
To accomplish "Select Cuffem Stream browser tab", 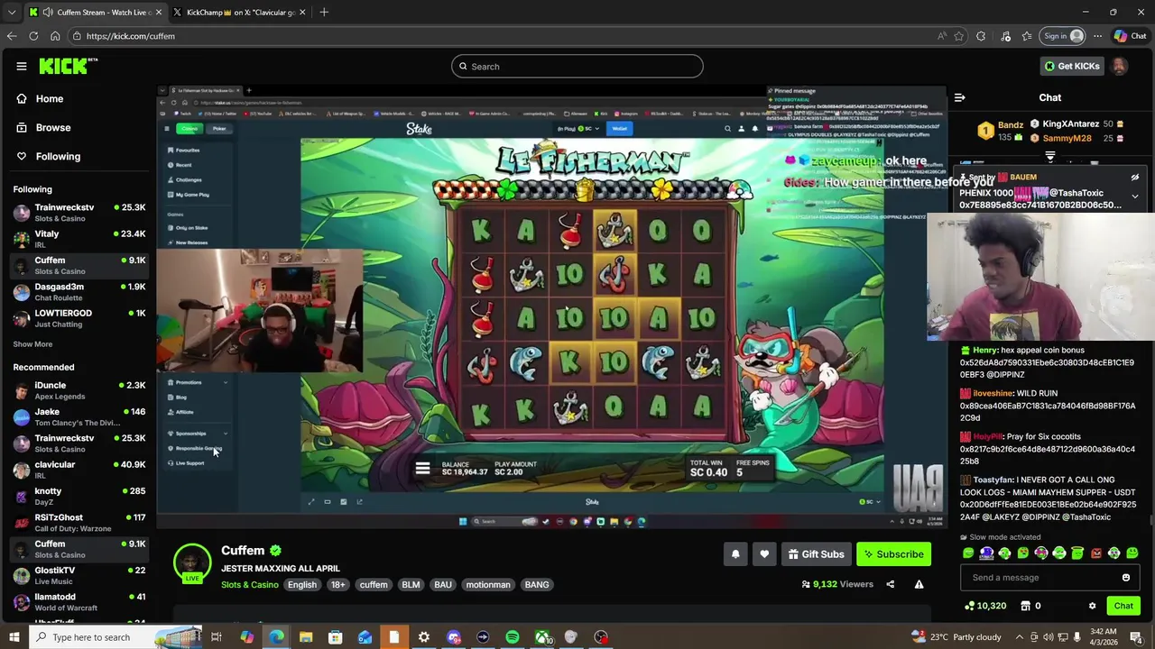I will (95, 12).
